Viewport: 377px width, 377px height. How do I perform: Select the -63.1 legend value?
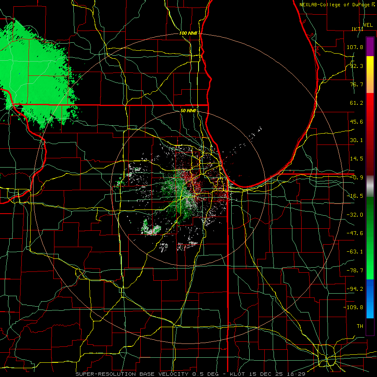[x=355, y=252]
